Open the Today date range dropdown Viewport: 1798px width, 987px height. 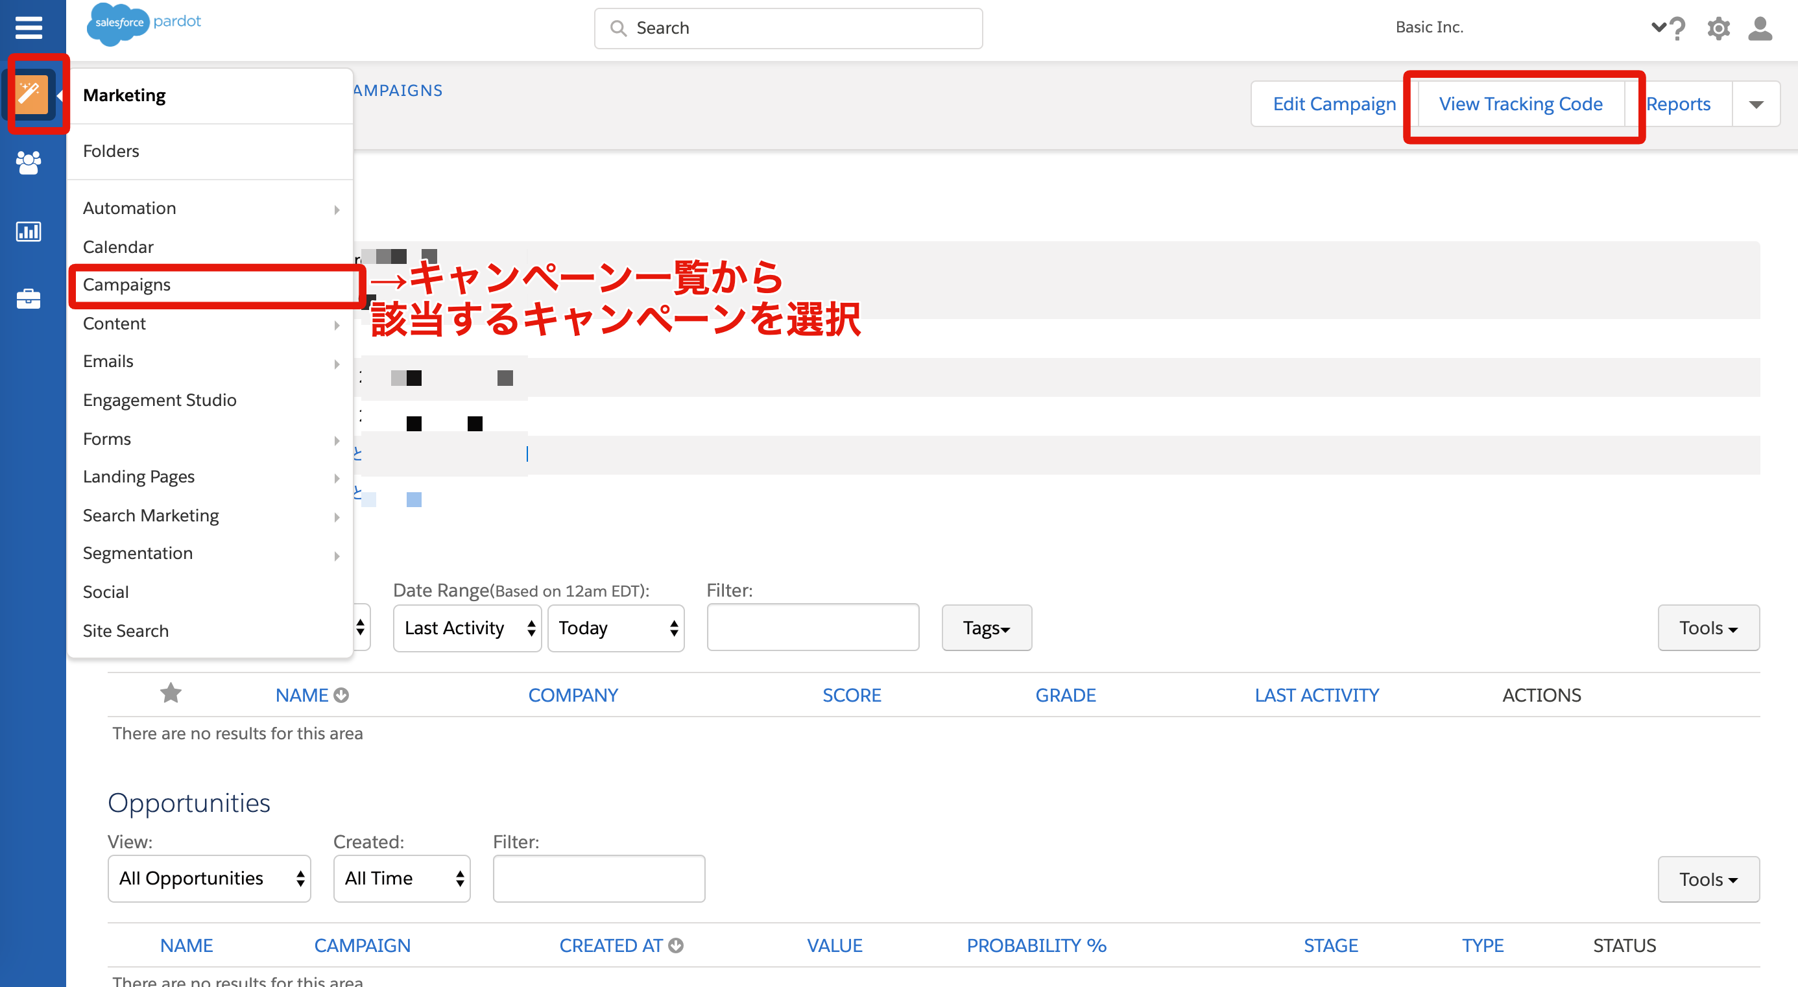pyautogui.click(x=616, y=628)
